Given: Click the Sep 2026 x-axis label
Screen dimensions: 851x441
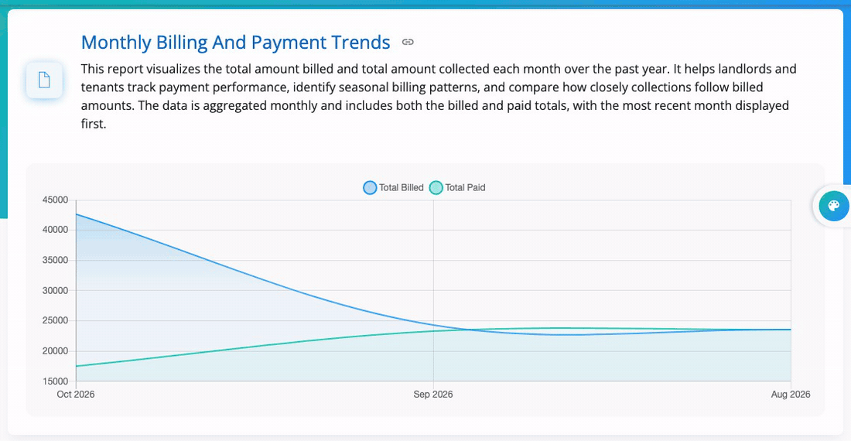Looking at the screenshot, I should click(x=433, y=395).
